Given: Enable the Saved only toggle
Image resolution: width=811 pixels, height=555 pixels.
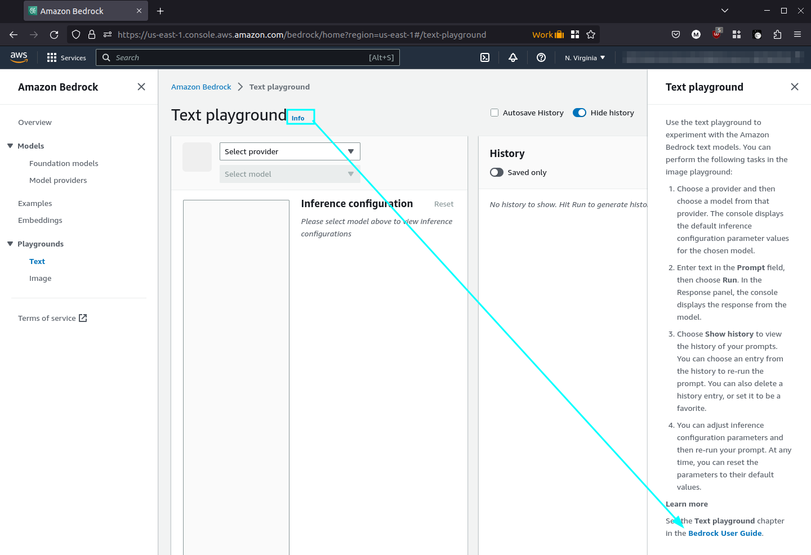Looking at the screenshot, I should pyautogui.click(x=497, y=172).
